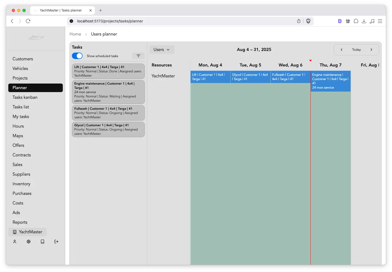Go to previous date range arrow

coord(341,50)
